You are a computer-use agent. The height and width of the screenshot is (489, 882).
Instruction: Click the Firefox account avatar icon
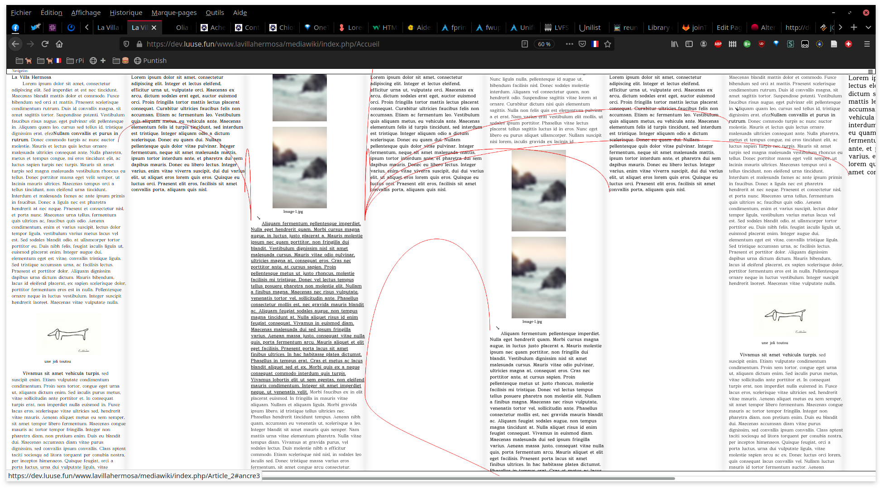pos(704,44)
